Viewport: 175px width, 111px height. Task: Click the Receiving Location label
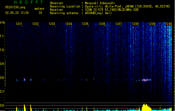coord(65,6)
